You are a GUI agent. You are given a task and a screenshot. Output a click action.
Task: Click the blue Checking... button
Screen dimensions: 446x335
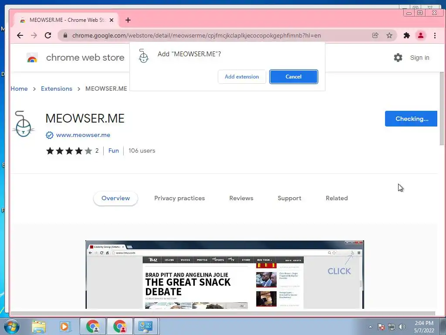(411, 119)
